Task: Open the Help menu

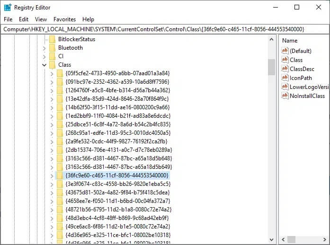Action: click(x=88, y=19)
